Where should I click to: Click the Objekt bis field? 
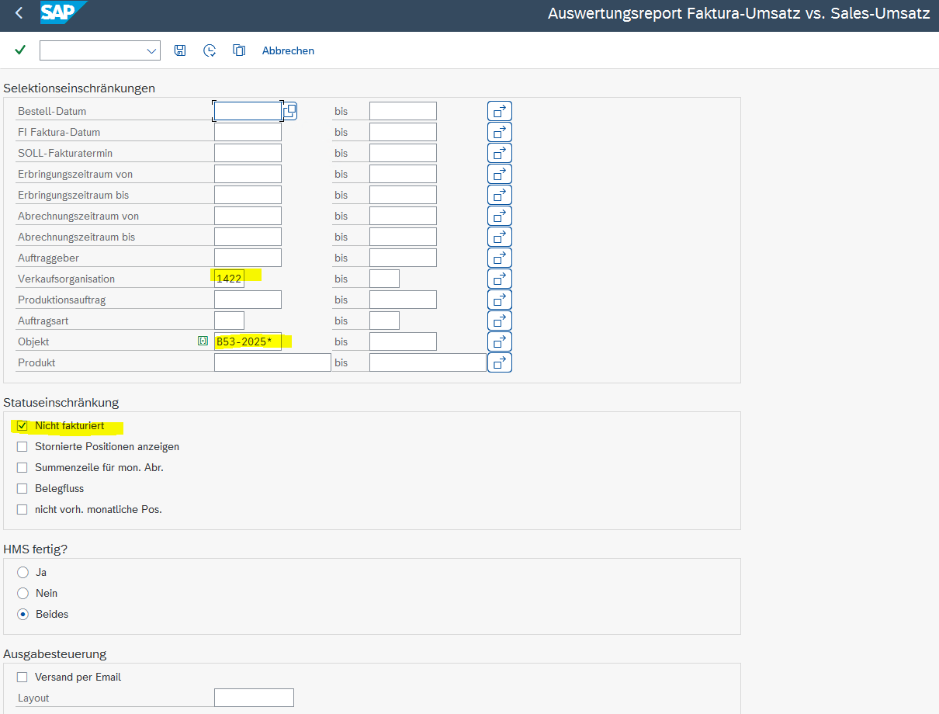(x=403, y=341)
